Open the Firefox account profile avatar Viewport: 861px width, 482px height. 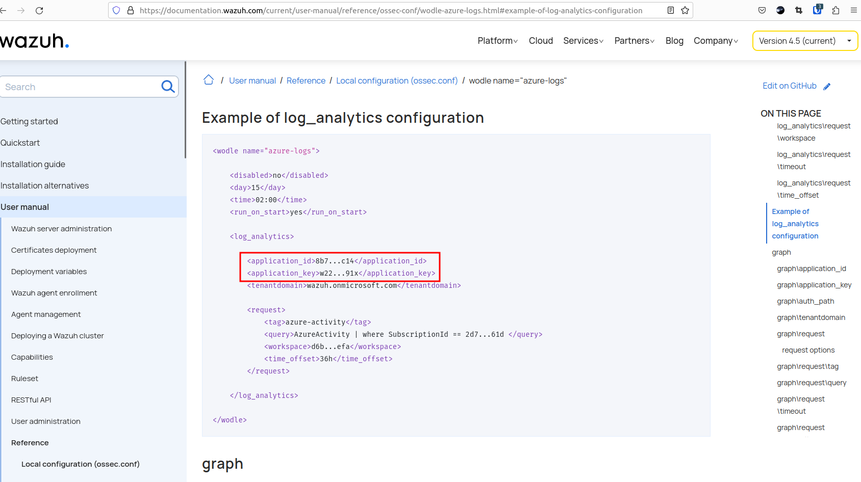(780, 10)
